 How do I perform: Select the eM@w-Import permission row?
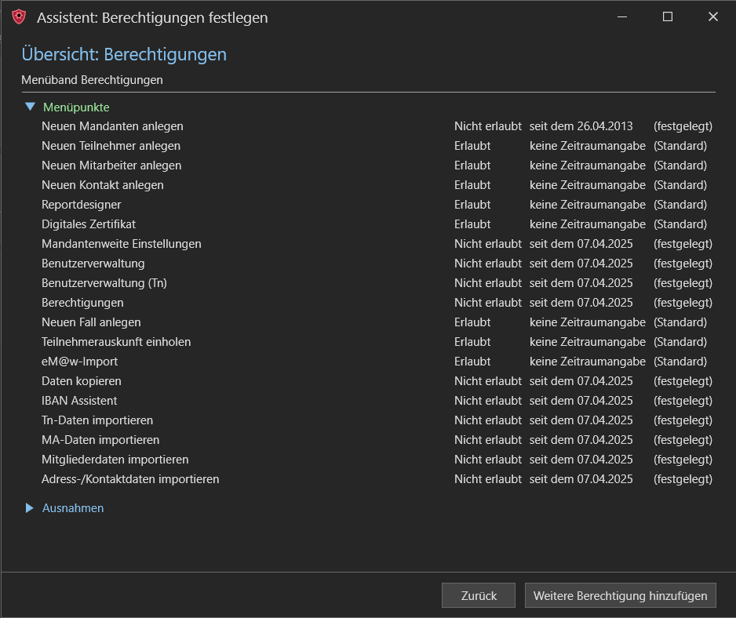click(x=377, y=362)
